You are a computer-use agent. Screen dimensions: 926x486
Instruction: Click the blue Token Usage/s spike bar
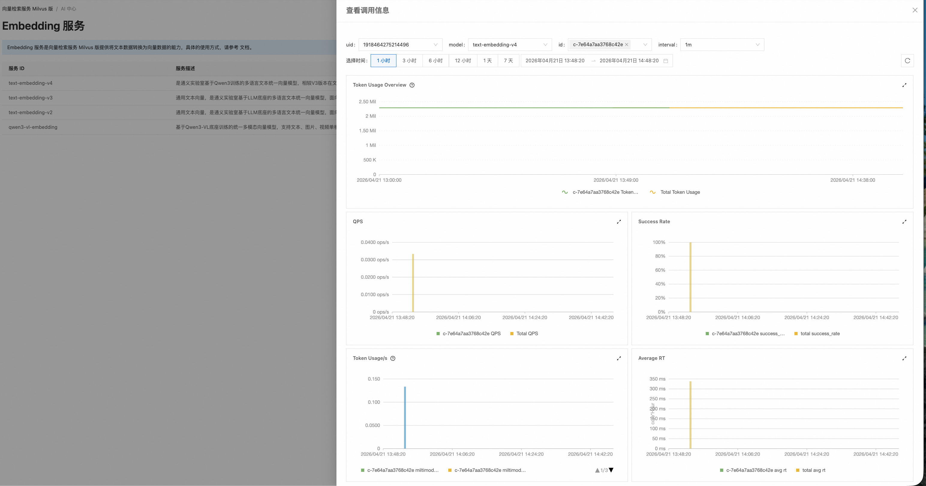coord(405,417)
